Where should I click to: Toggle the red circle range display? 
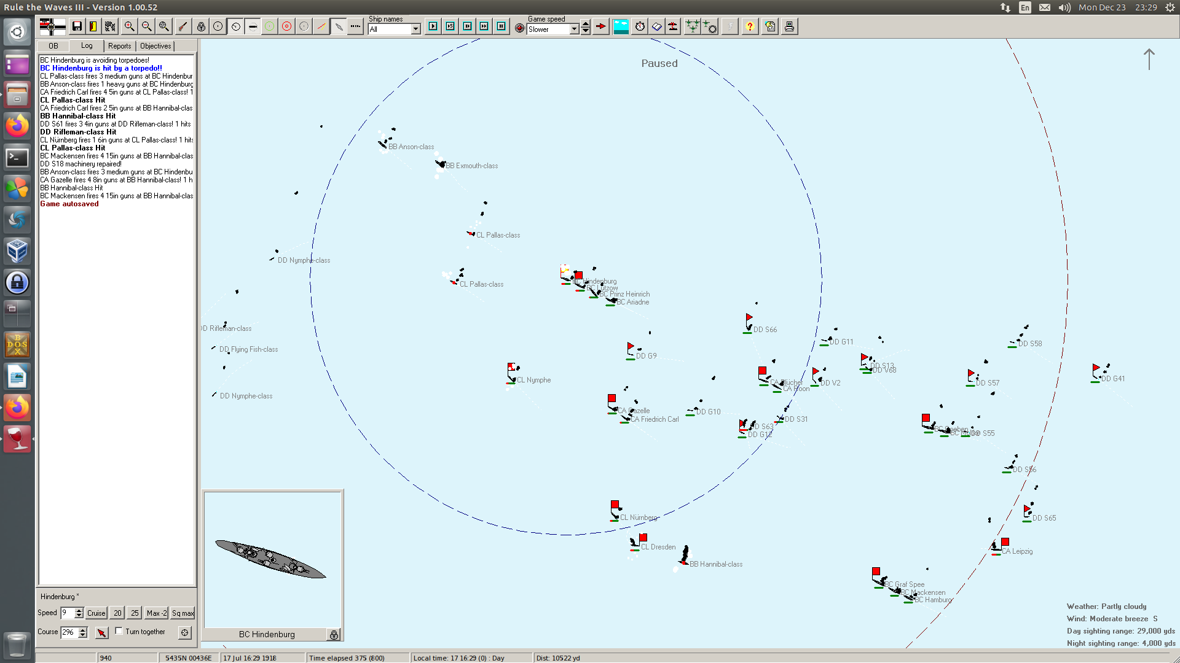point(286,26)
